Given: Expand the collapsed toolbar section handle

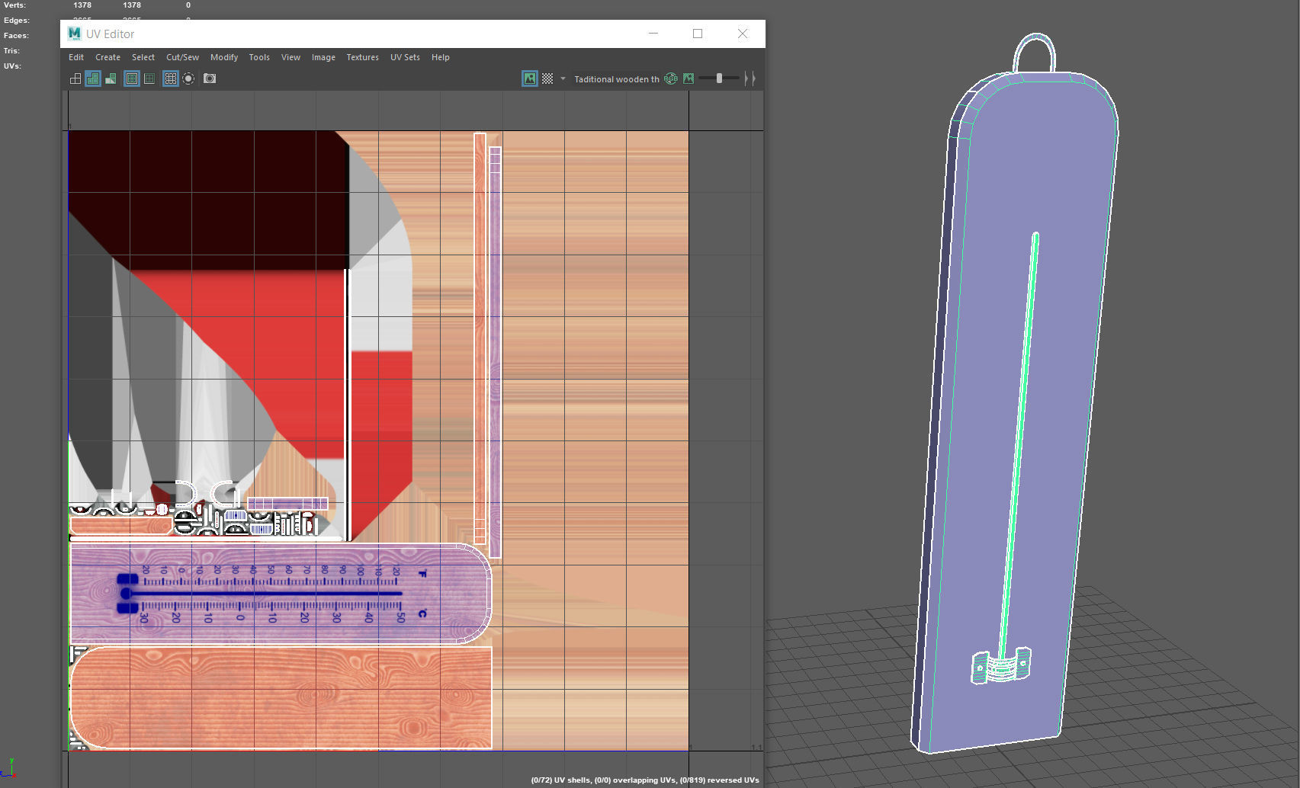Looking at the screenshot, I should 750,78.
